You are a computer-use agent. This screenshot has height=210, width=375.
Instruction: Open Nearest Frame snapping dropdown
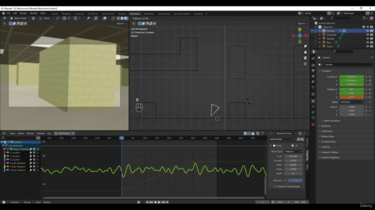pos(286,134)
